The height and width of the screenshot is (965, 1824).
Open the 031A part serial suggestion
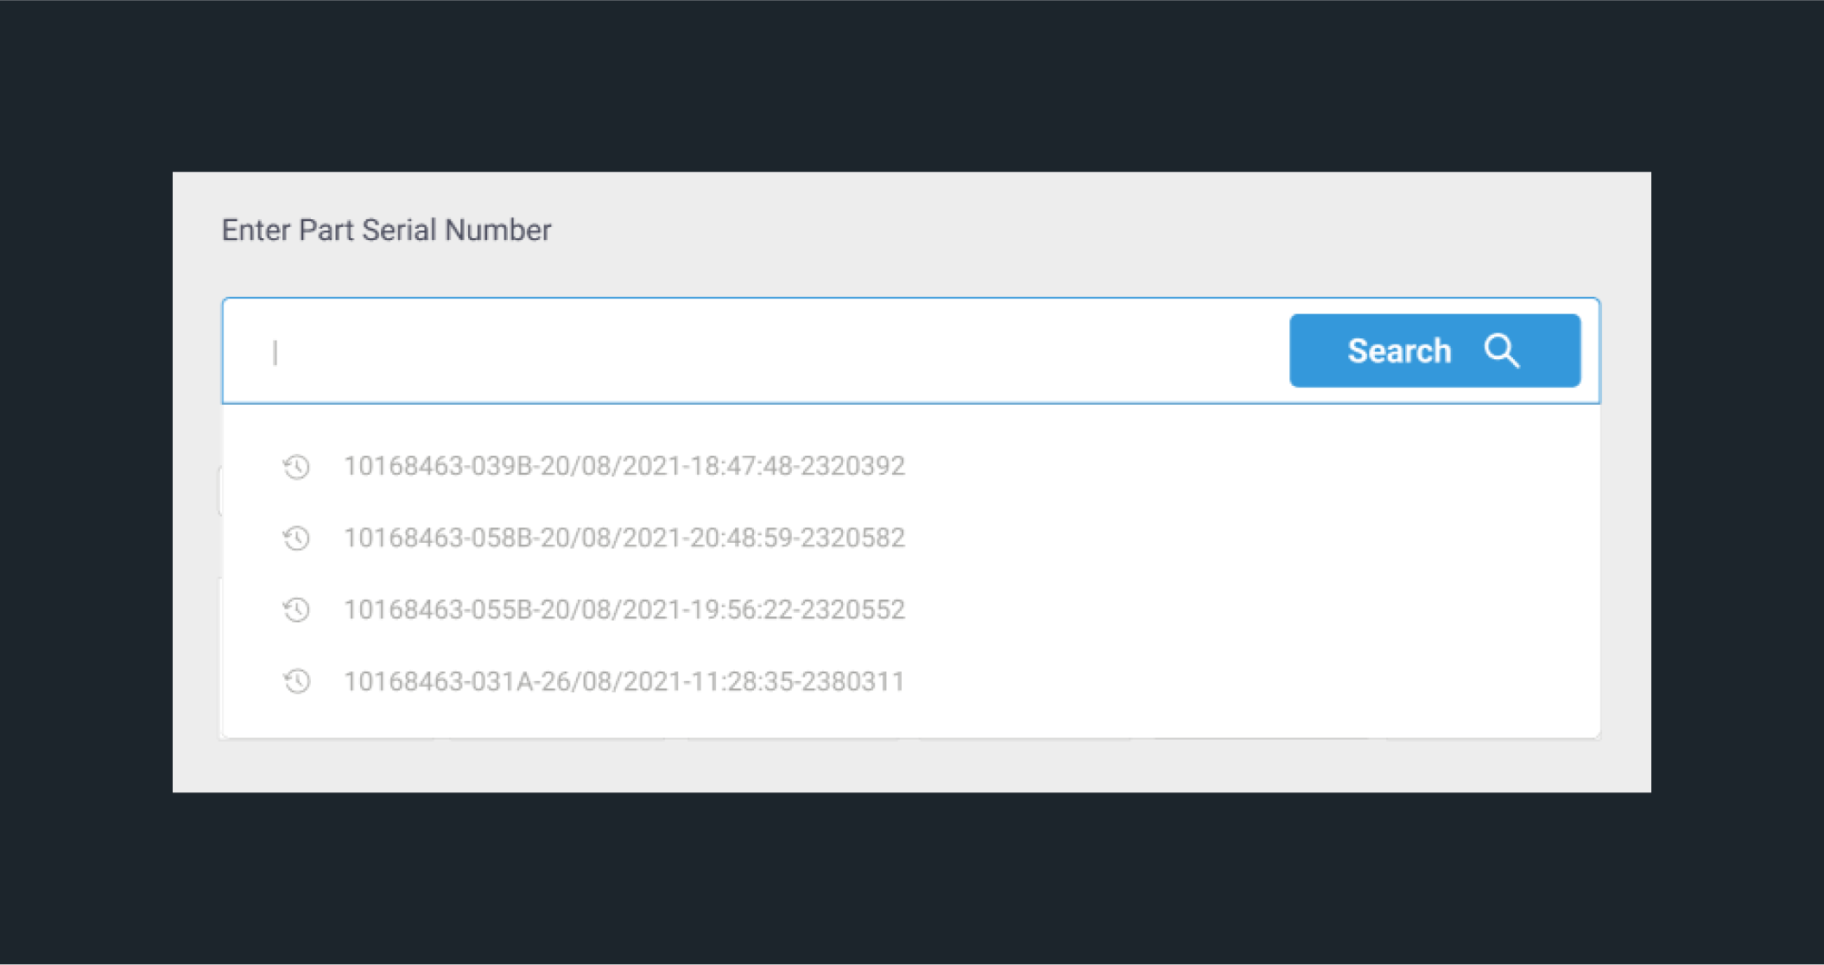[911, 681]
